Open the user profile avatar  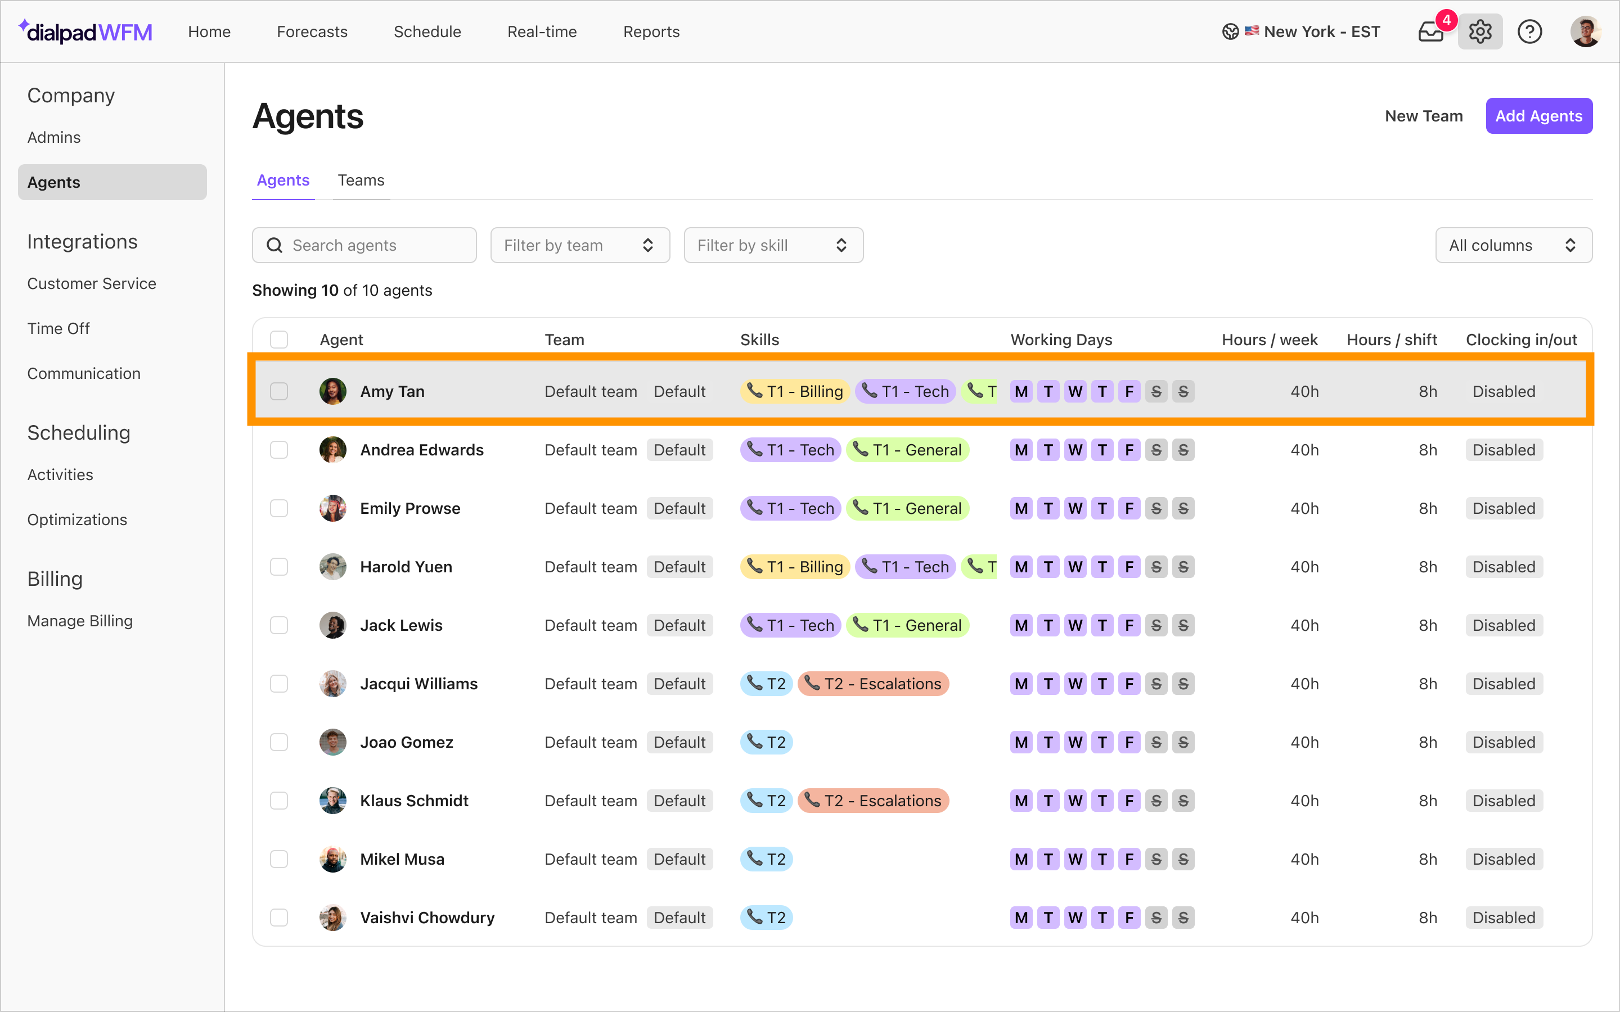(x=1585, y=31)
